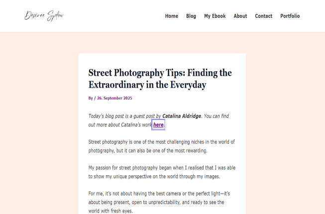Viewport: 325px width, 214px height.
Task: Click the Desiree Sydow signature logo
Action: point(44,16)
